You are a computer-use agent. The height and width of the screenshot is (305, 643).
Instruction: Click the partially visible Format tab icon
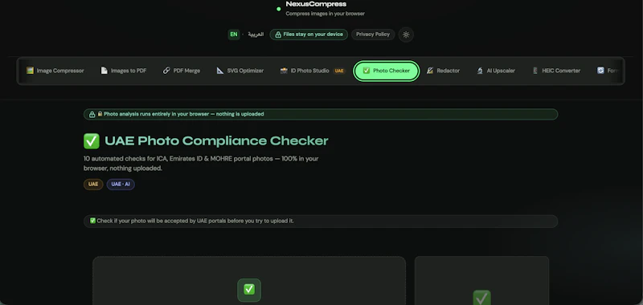(600, 71)
